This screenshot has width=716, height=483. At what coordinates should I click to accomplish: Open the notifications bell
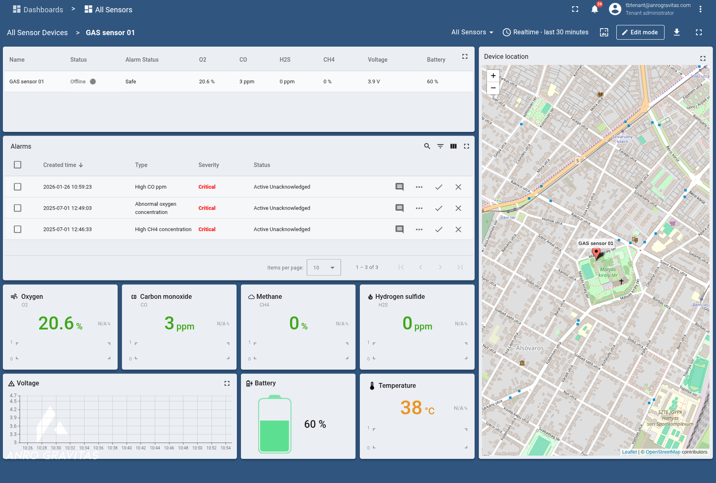tap(595, 9)
